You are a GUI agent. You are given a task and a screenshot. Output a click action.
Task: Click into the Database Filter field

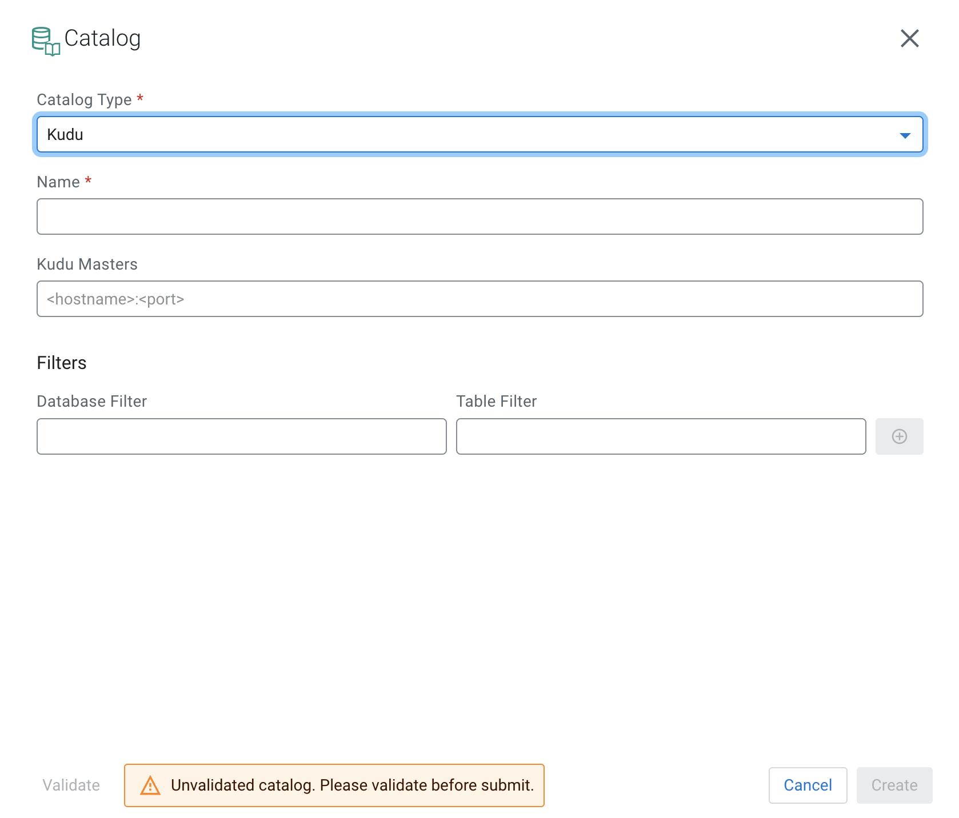click(x=241, y=436)
